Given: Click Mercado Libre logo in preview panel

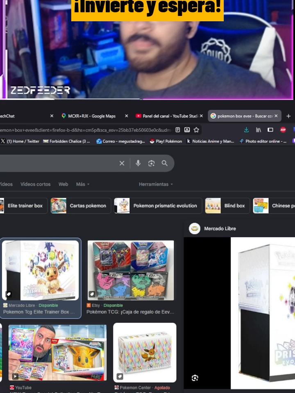Looking at the screenshot, I should [x=194, y=228].
